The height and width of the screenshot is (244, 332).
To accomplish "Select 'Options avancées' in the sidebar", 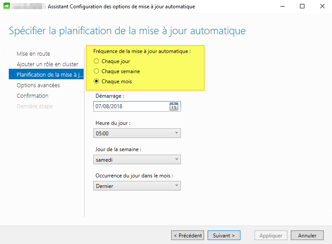I will point(38,85).
